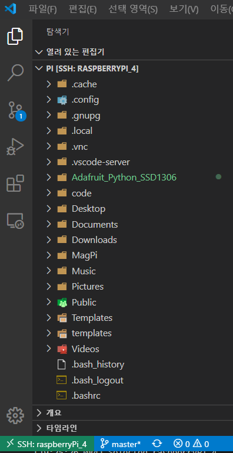
Task: Click the warnings count status icon
Action: click(201, 444)
